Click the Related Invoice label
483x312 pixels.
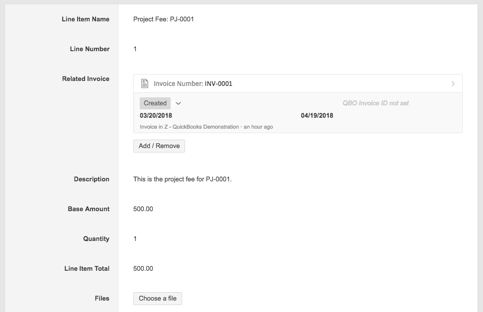pyautogui.click(x=86, y=79)
